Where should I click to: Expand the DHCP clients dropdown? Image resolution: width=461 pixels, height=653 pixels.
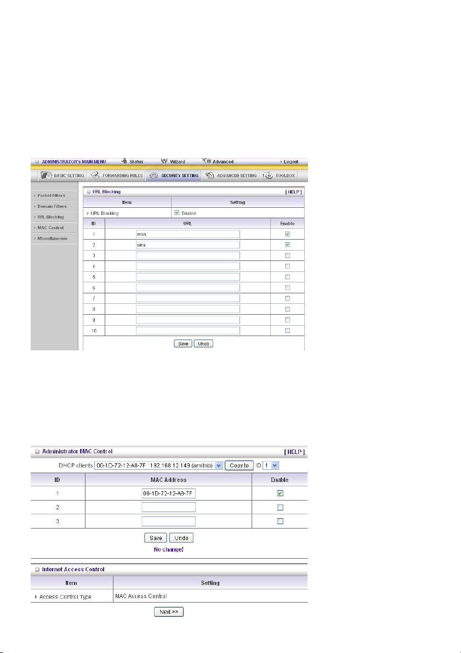pyautogui.click(x=218, y=465)
